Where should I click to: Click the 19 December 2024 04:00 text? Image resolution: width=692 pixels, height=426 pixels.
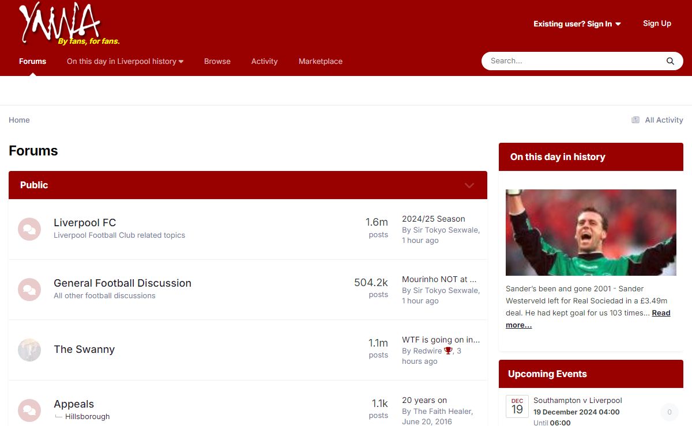point(577,412)
